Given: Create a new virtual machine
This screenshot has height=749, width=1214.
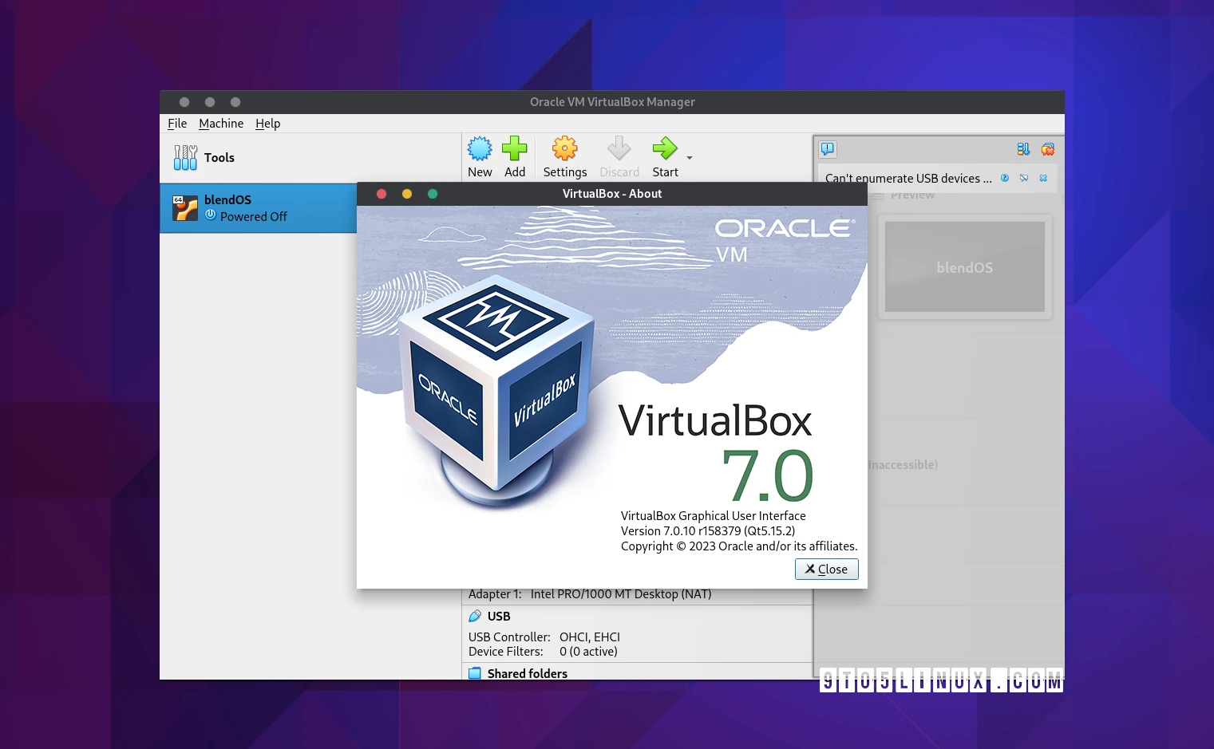Looking at the screenshot, I should 479,156.
